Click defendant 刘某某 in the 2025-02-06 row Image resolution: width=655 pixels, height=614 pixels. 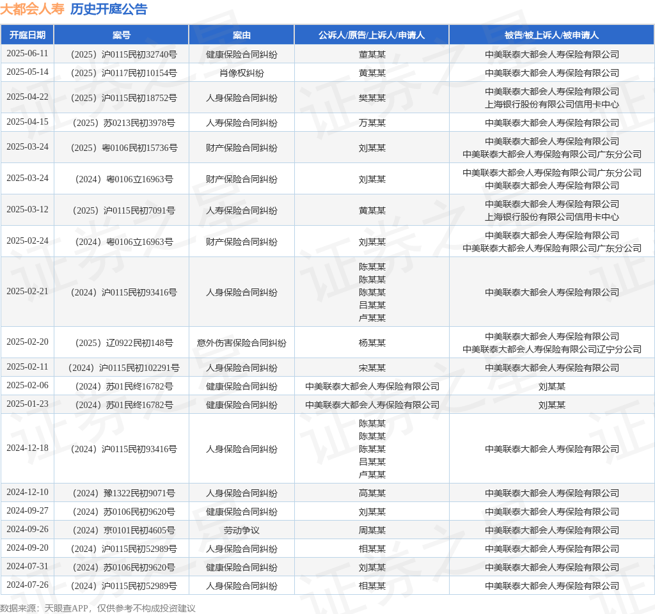[552, 386]
